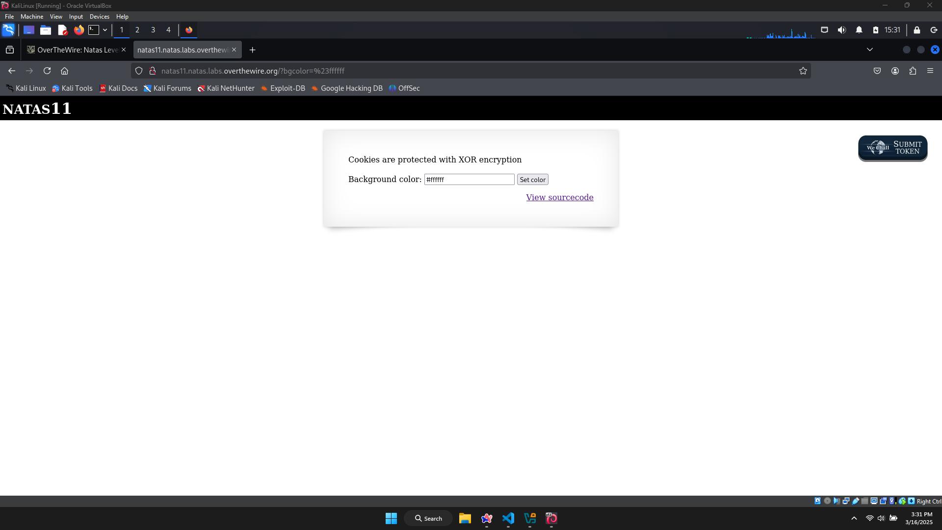Click the active Firefox window taskbar button

coord(189,30)
